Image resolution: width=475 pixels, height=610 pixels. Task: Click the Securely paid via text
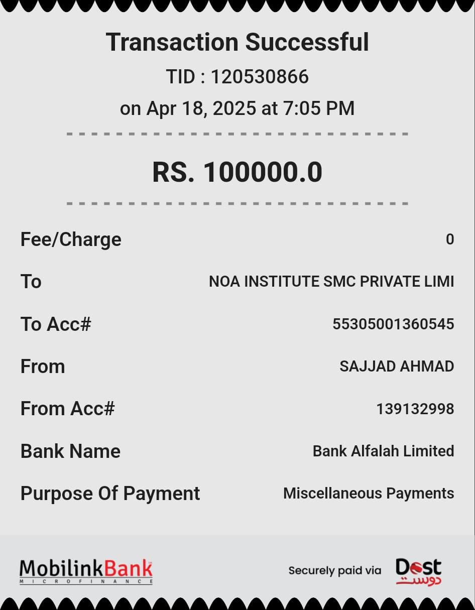[334, 570]
